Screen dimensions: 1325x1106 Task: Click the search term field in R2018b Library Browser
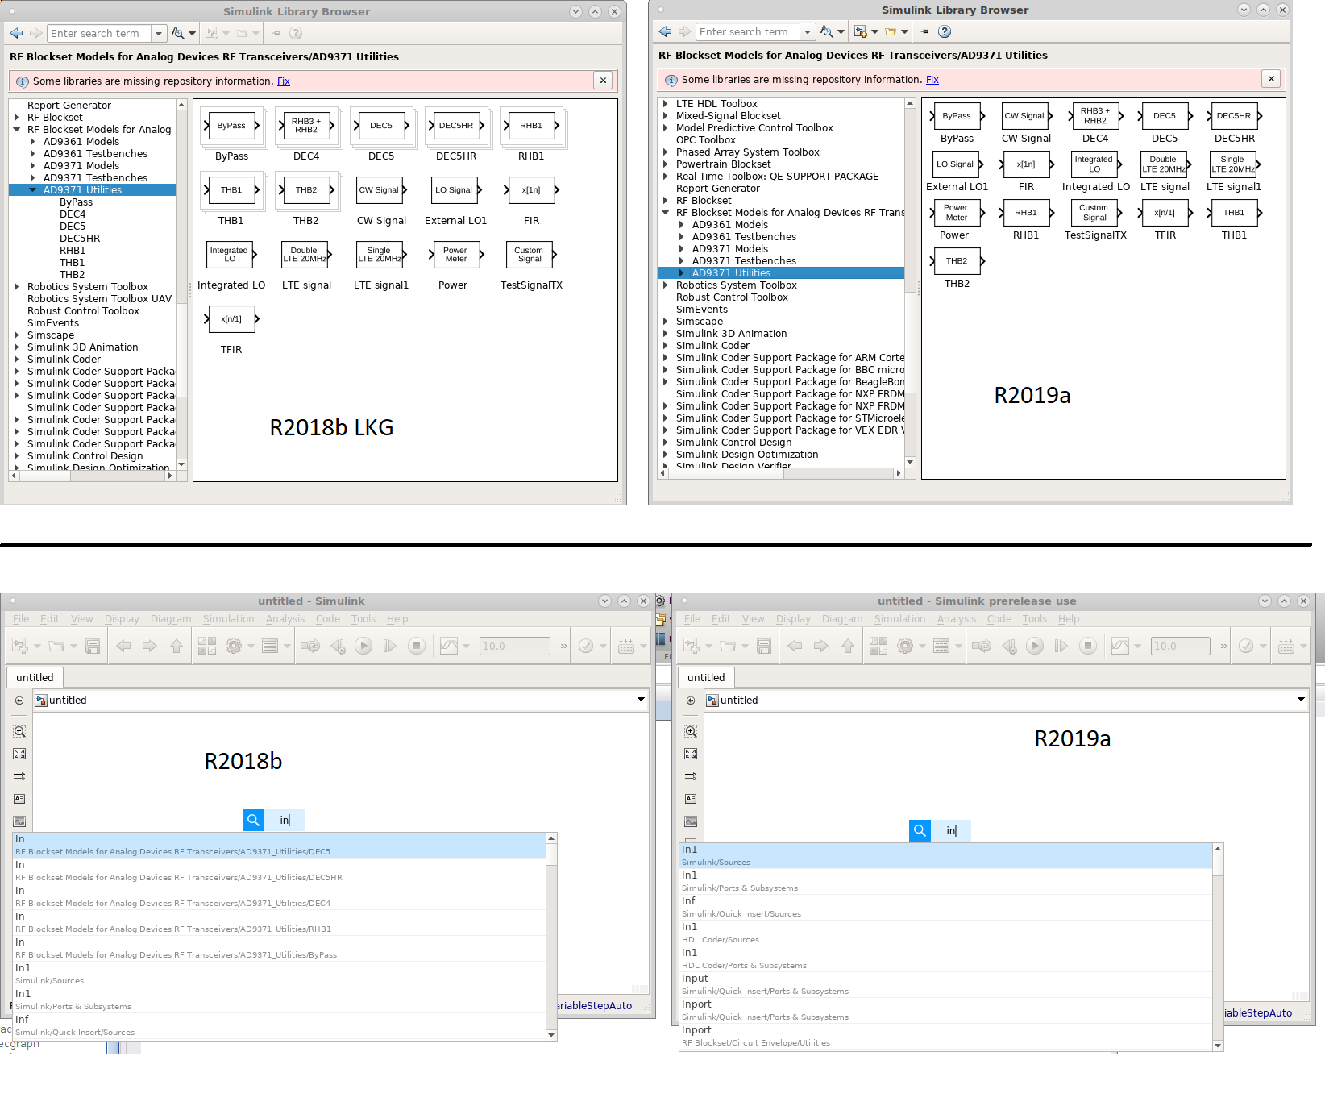click(x=99, y=33)
